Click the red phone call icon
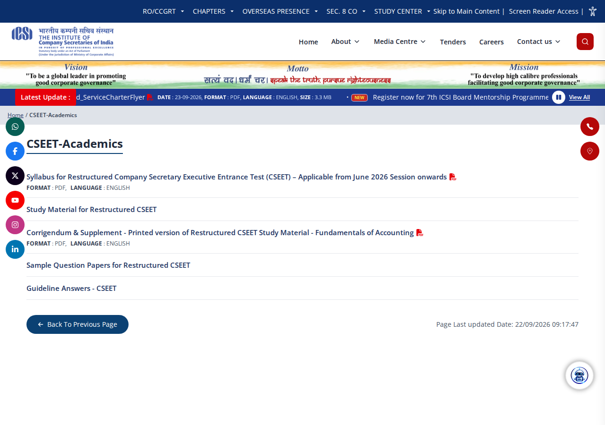The image size is (605, 425). pos(590,127)
